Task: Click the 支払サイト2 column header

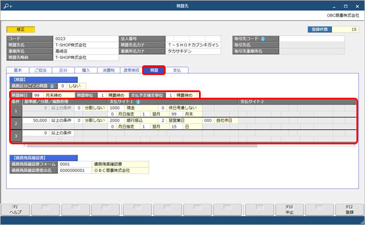Action: click(x=297, y=102)
